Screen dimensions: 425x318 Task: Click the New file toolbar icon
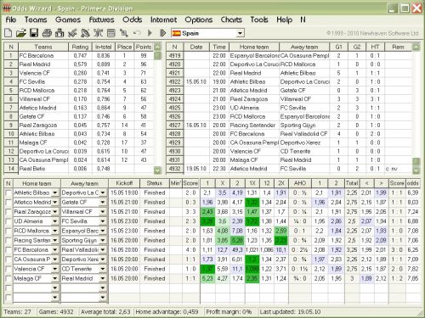pyautogui.click(x=8, y=33)
